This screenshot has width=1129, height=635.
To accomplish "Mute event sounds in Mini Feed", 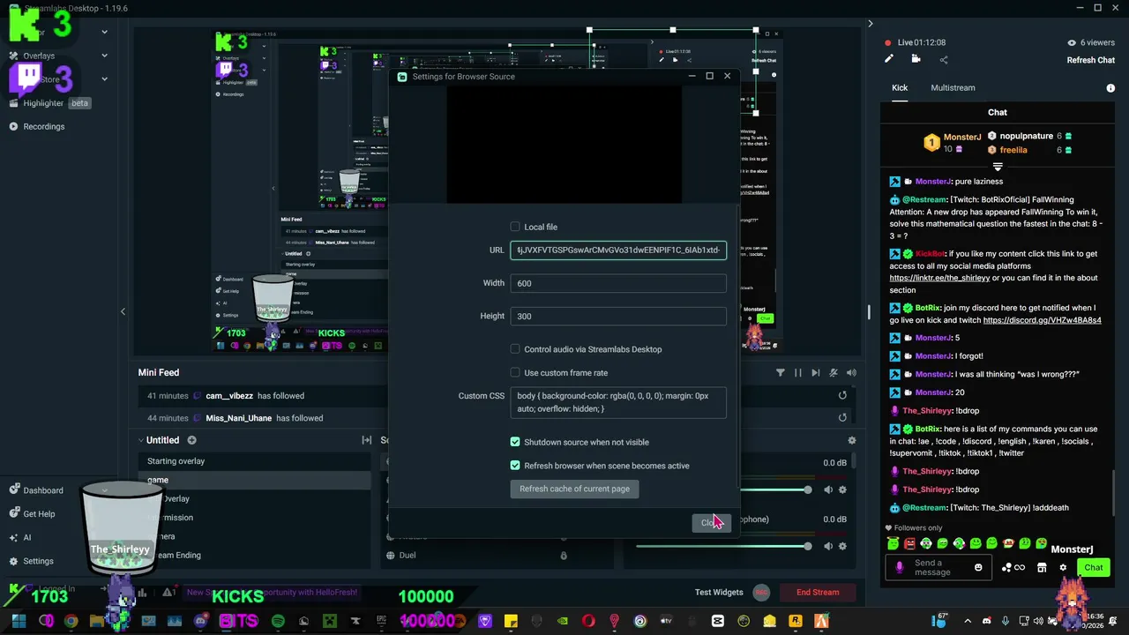I will (834, 373).
